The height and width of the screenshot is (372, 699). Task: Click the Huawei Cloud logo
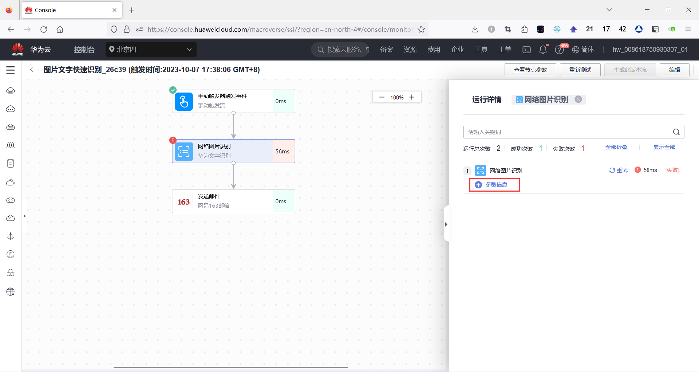click(17, 49)
